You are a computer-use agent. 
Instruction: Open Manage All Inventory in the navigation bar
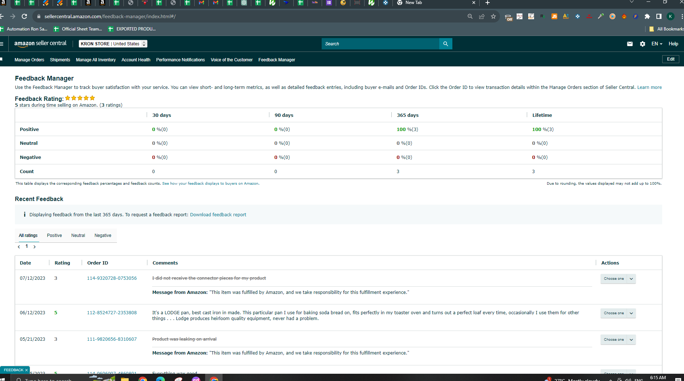click(96, 60)
